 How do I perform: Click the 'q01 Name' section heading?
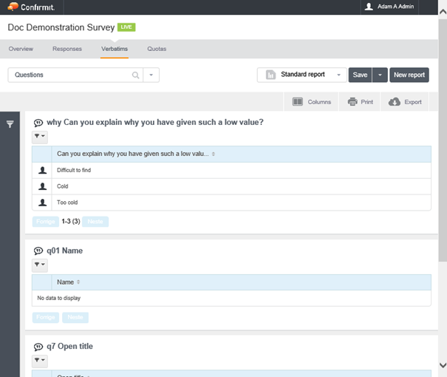coord(65,251)
